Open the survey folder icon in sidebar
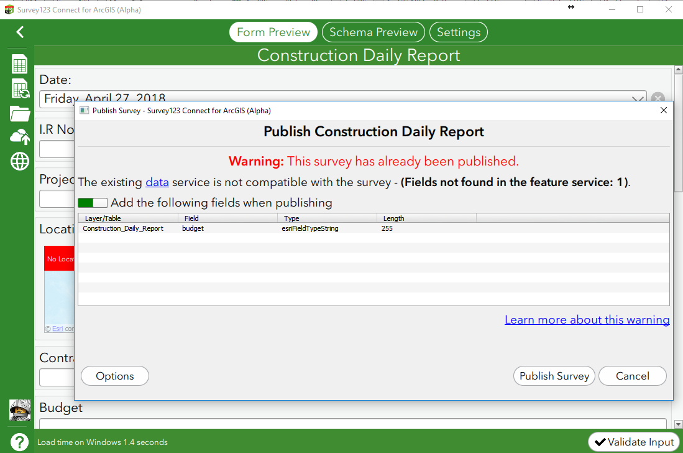Image resolution: width=683 pixels, height=453 pixels. pos(20,114)
